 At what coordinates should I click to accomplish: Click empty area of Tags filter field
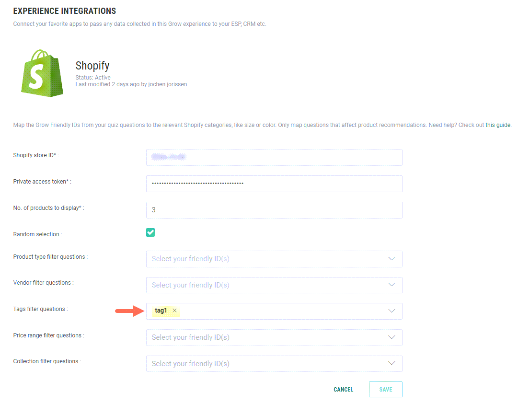pos(283,311)
